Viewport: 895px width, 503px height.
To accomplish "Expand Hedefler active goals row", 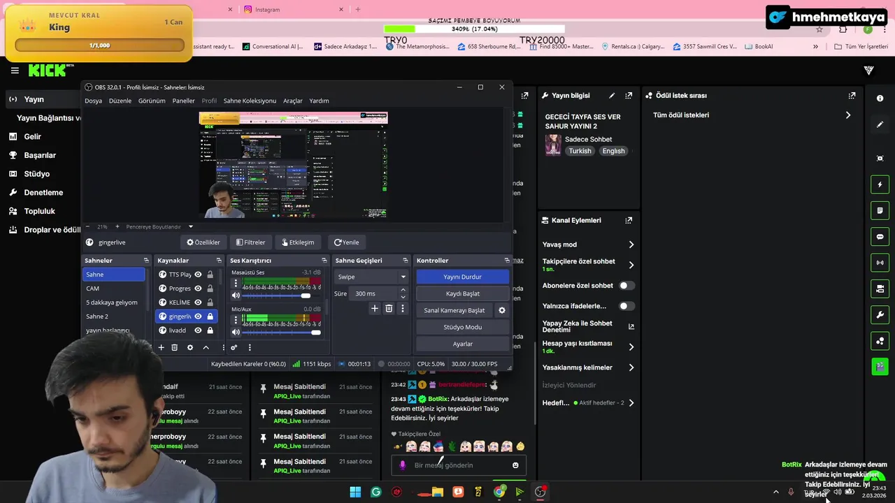I will click(631, 403).
